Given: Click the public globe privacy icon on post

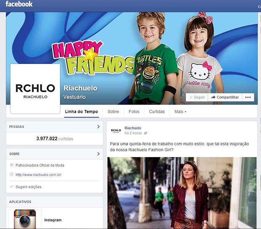Looking at the screenshot, I should click(146, 133).
